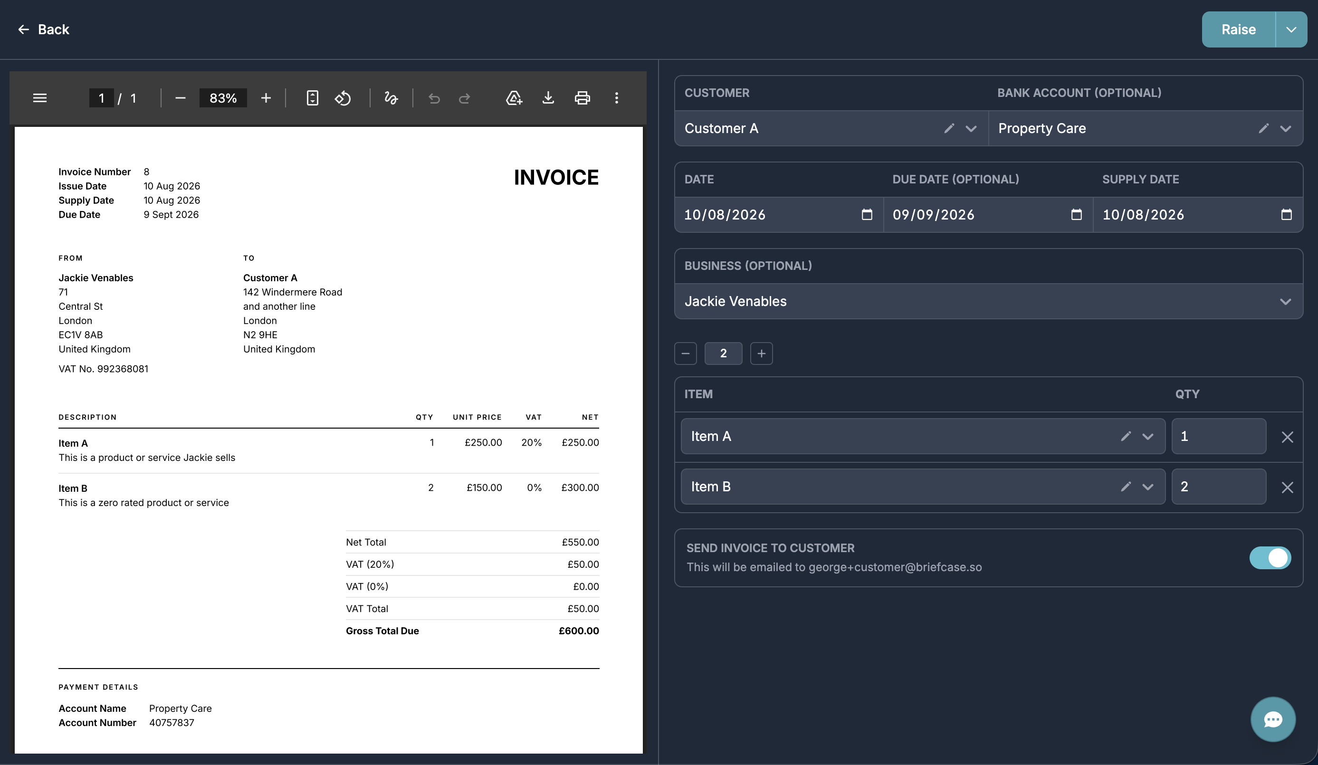Image resolution: width=1318 pixels, height=765 pixels.
Task: Zoom in the PDF preview
Action: tap(266, 98)
